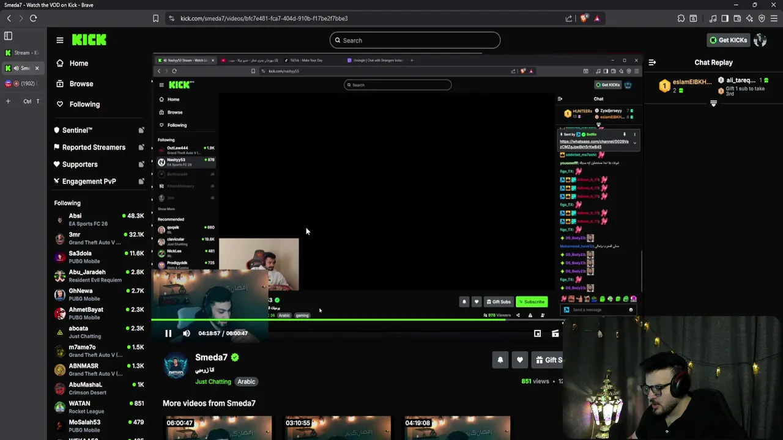Open the 03:10:55 video thumbnail

point(337,428)
